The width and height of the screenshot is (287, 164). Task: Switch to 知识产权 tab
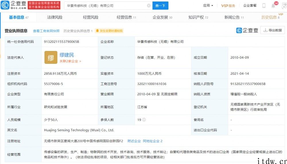(x=198, y=17)
